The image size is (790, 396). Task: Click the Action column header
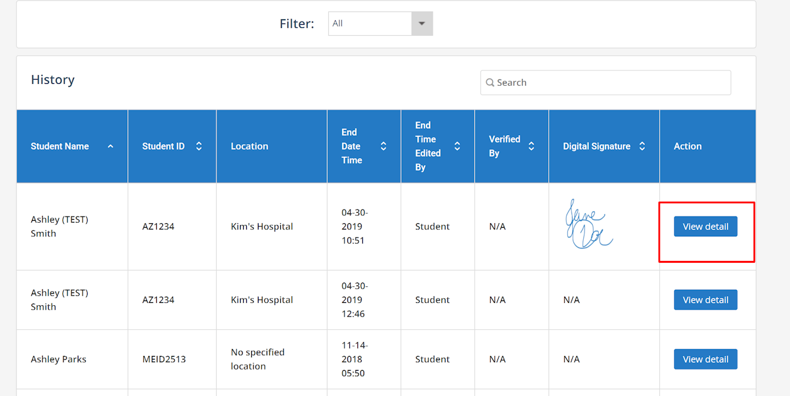[x=688, y=146]
